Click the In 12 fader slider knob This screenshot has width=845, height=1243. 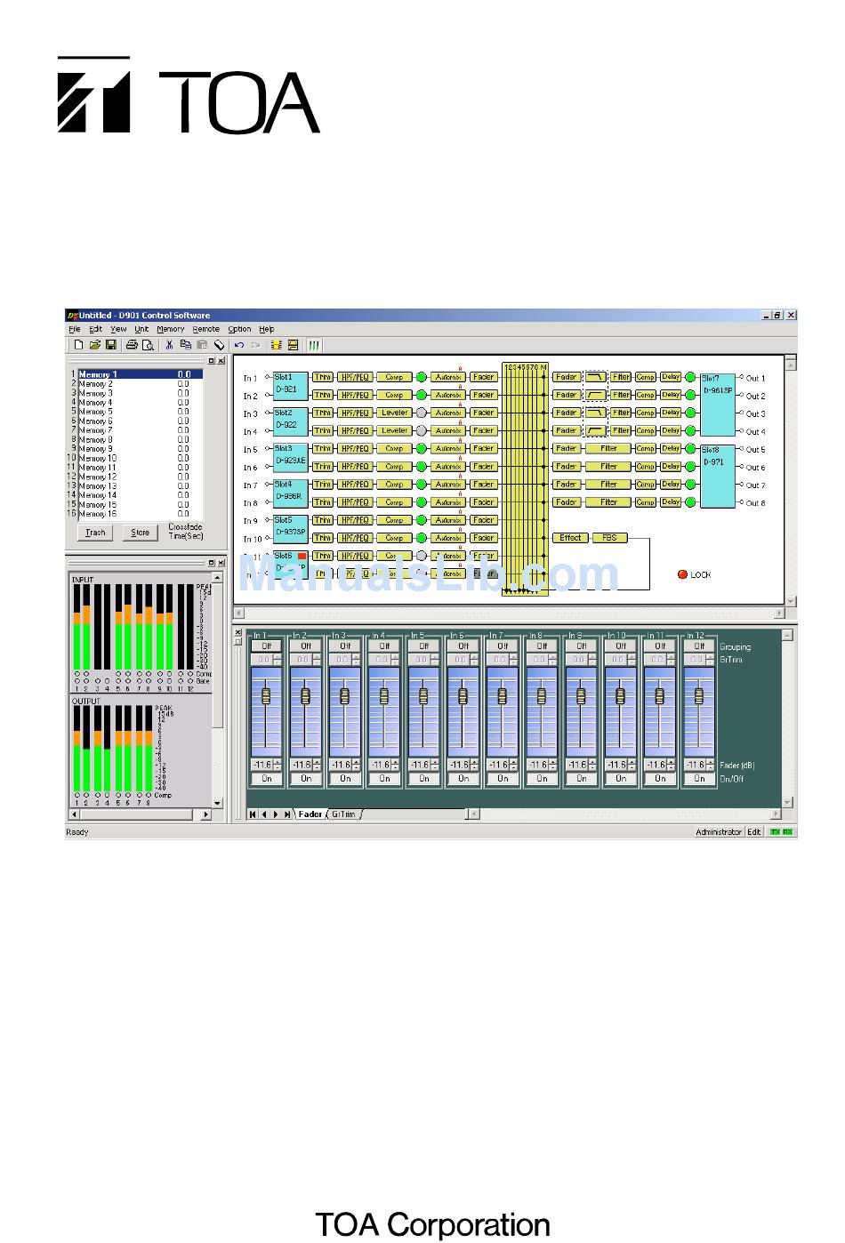(x=699, y=696)
